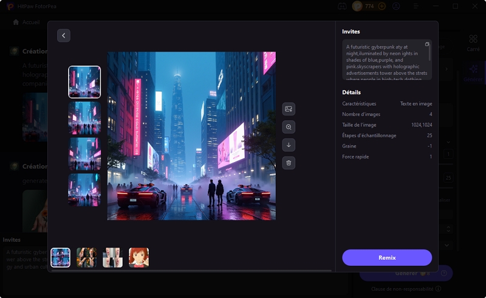The image size is (486, 298).
Task: Delete the image with trash icon
Action: [289, 163]
